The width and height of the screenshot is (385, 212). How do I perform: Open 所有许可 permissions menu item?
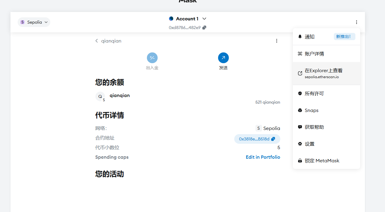pos(326,94)
